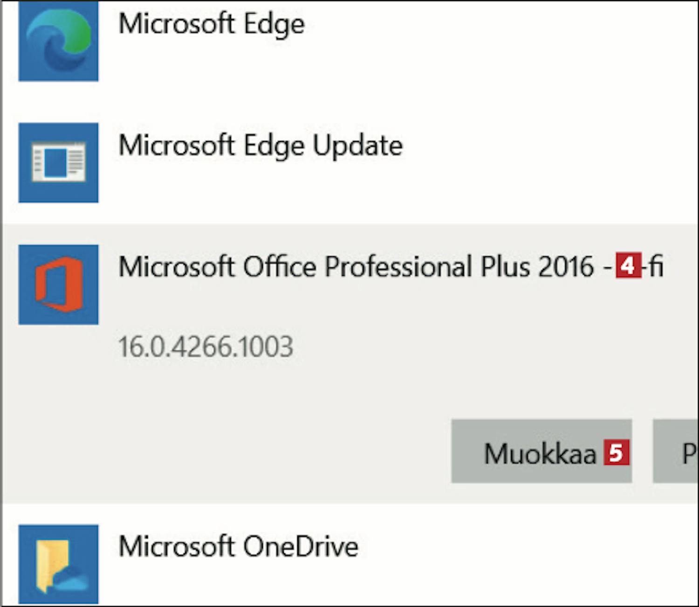Click the version number 16.0.4266.1003
Screen dimensions: 699x607
coord(206,347)
